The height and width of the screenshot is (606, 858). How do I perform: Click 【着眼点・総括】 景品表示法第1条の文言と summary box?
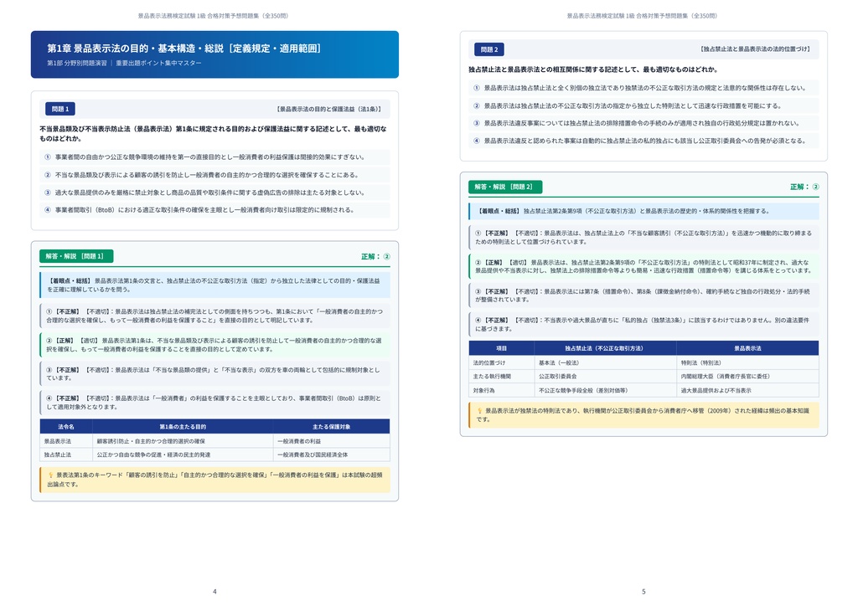point(214,285)
